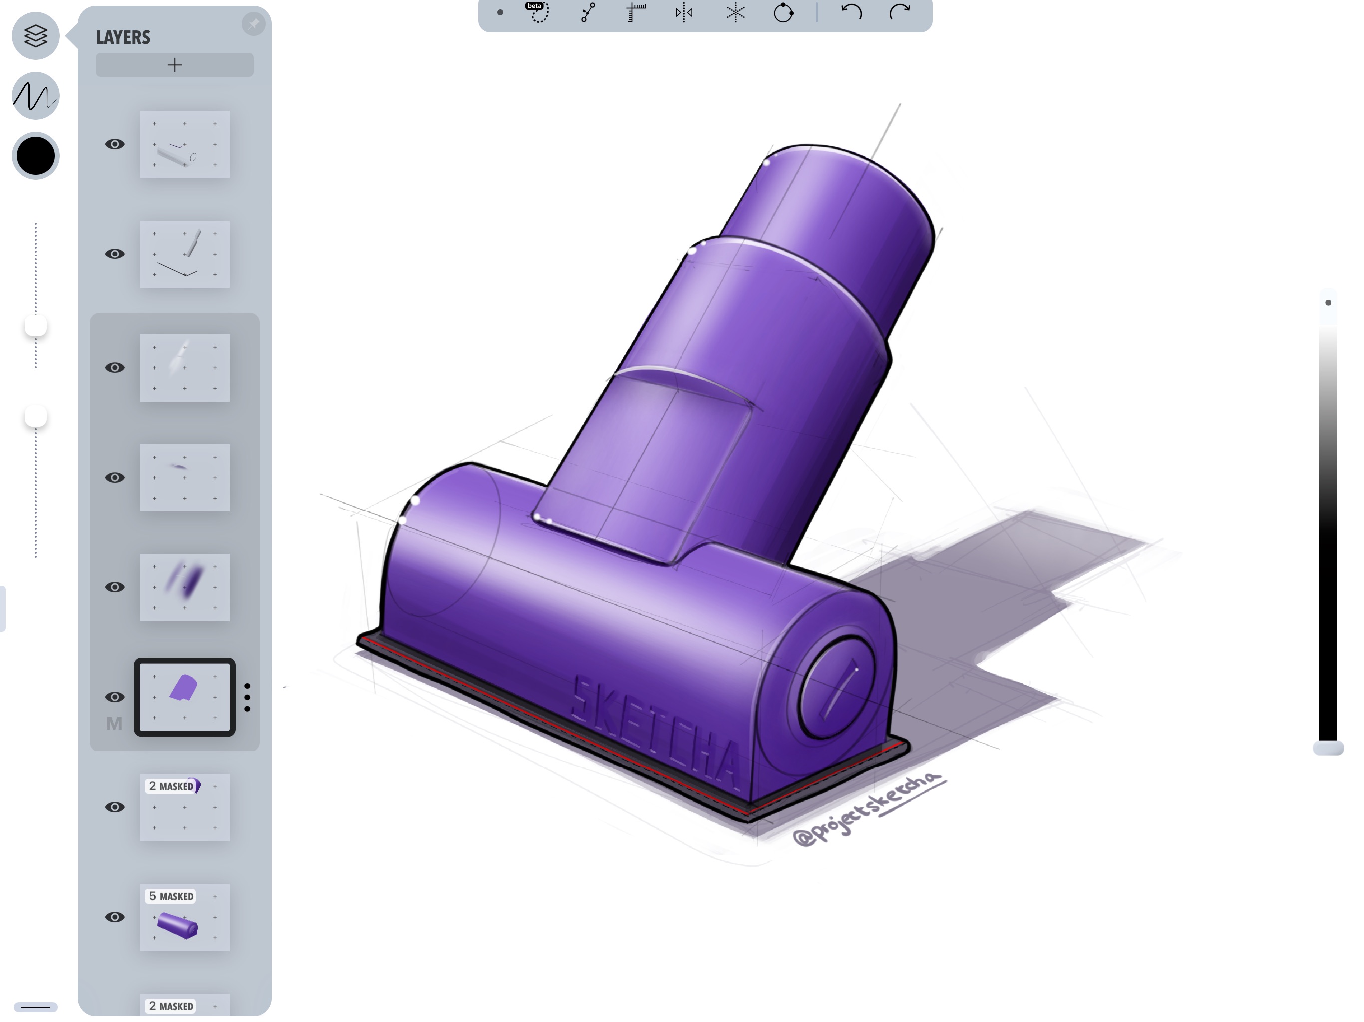Select the first 2 MASKED layer thumbnail
The width and height of the screenshot is (1364, 1022).
184,807
